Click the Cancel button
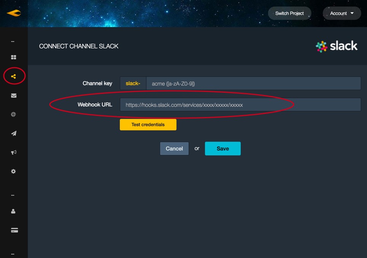This screenshot has width=367, height=258. pyautogui.click(x=174, y=149)
